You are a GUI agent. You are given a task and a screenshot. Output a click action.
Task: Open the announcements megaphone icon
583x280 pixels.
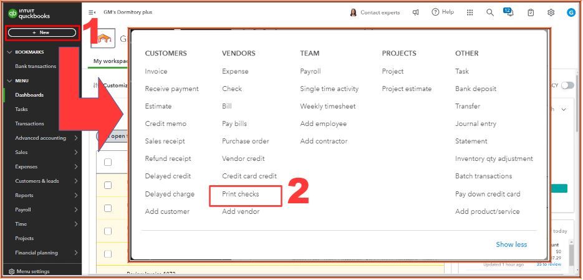(416, 12)
